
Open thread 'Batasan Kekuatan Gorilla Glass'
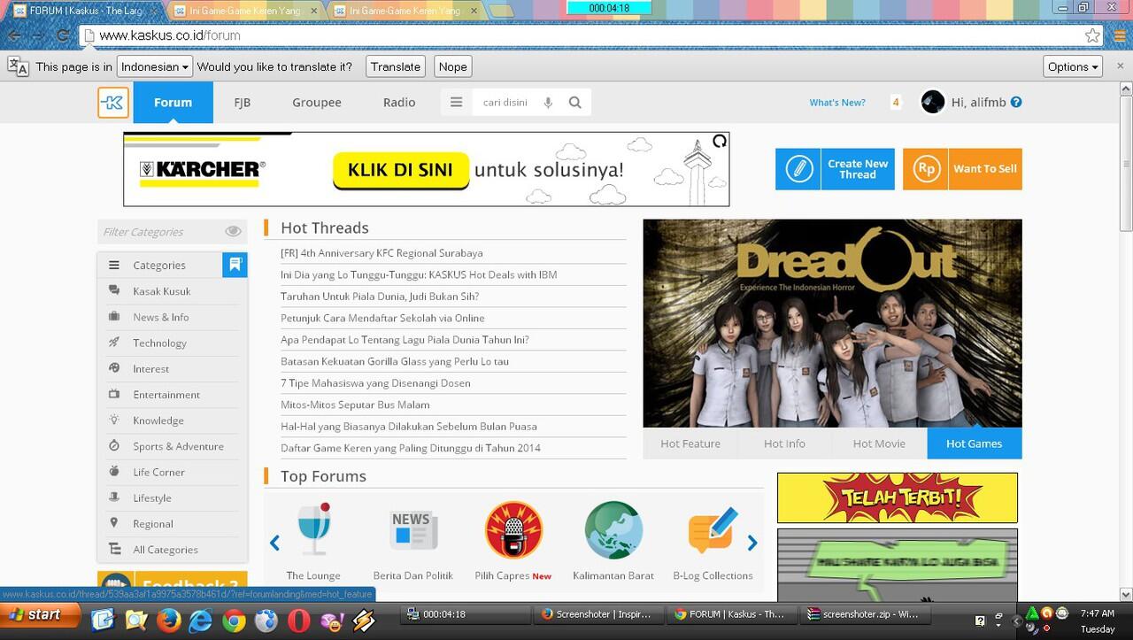395,361
